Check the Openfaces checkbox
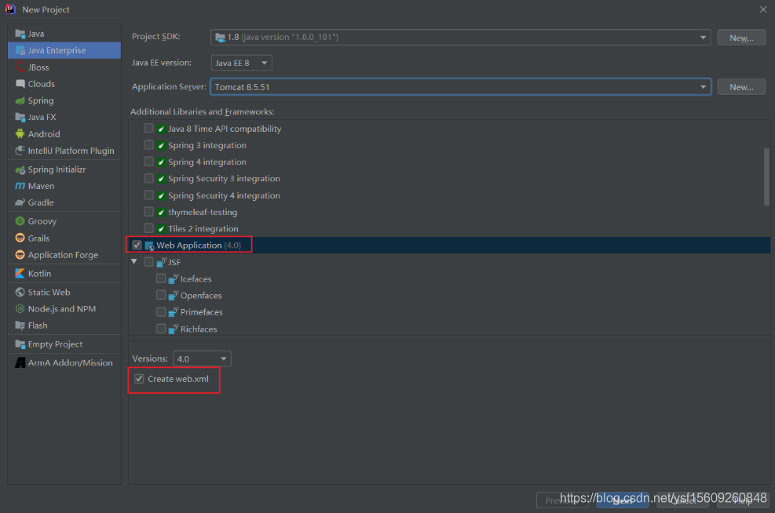 161,295
